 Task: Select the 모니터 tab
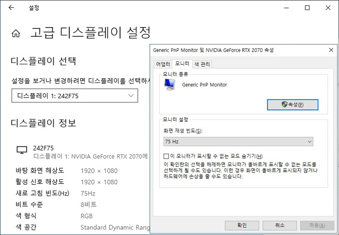[x=182, y=63]
